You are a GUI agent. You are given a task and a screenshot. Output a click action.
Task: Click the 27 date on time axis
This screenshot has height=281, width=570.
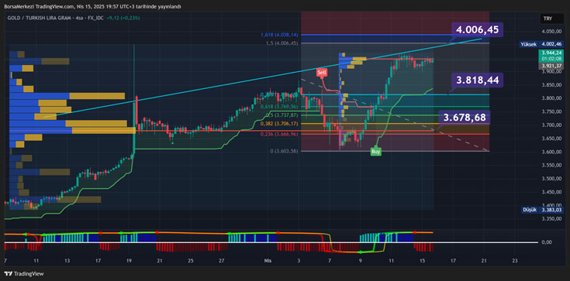(x=222, y=261)
